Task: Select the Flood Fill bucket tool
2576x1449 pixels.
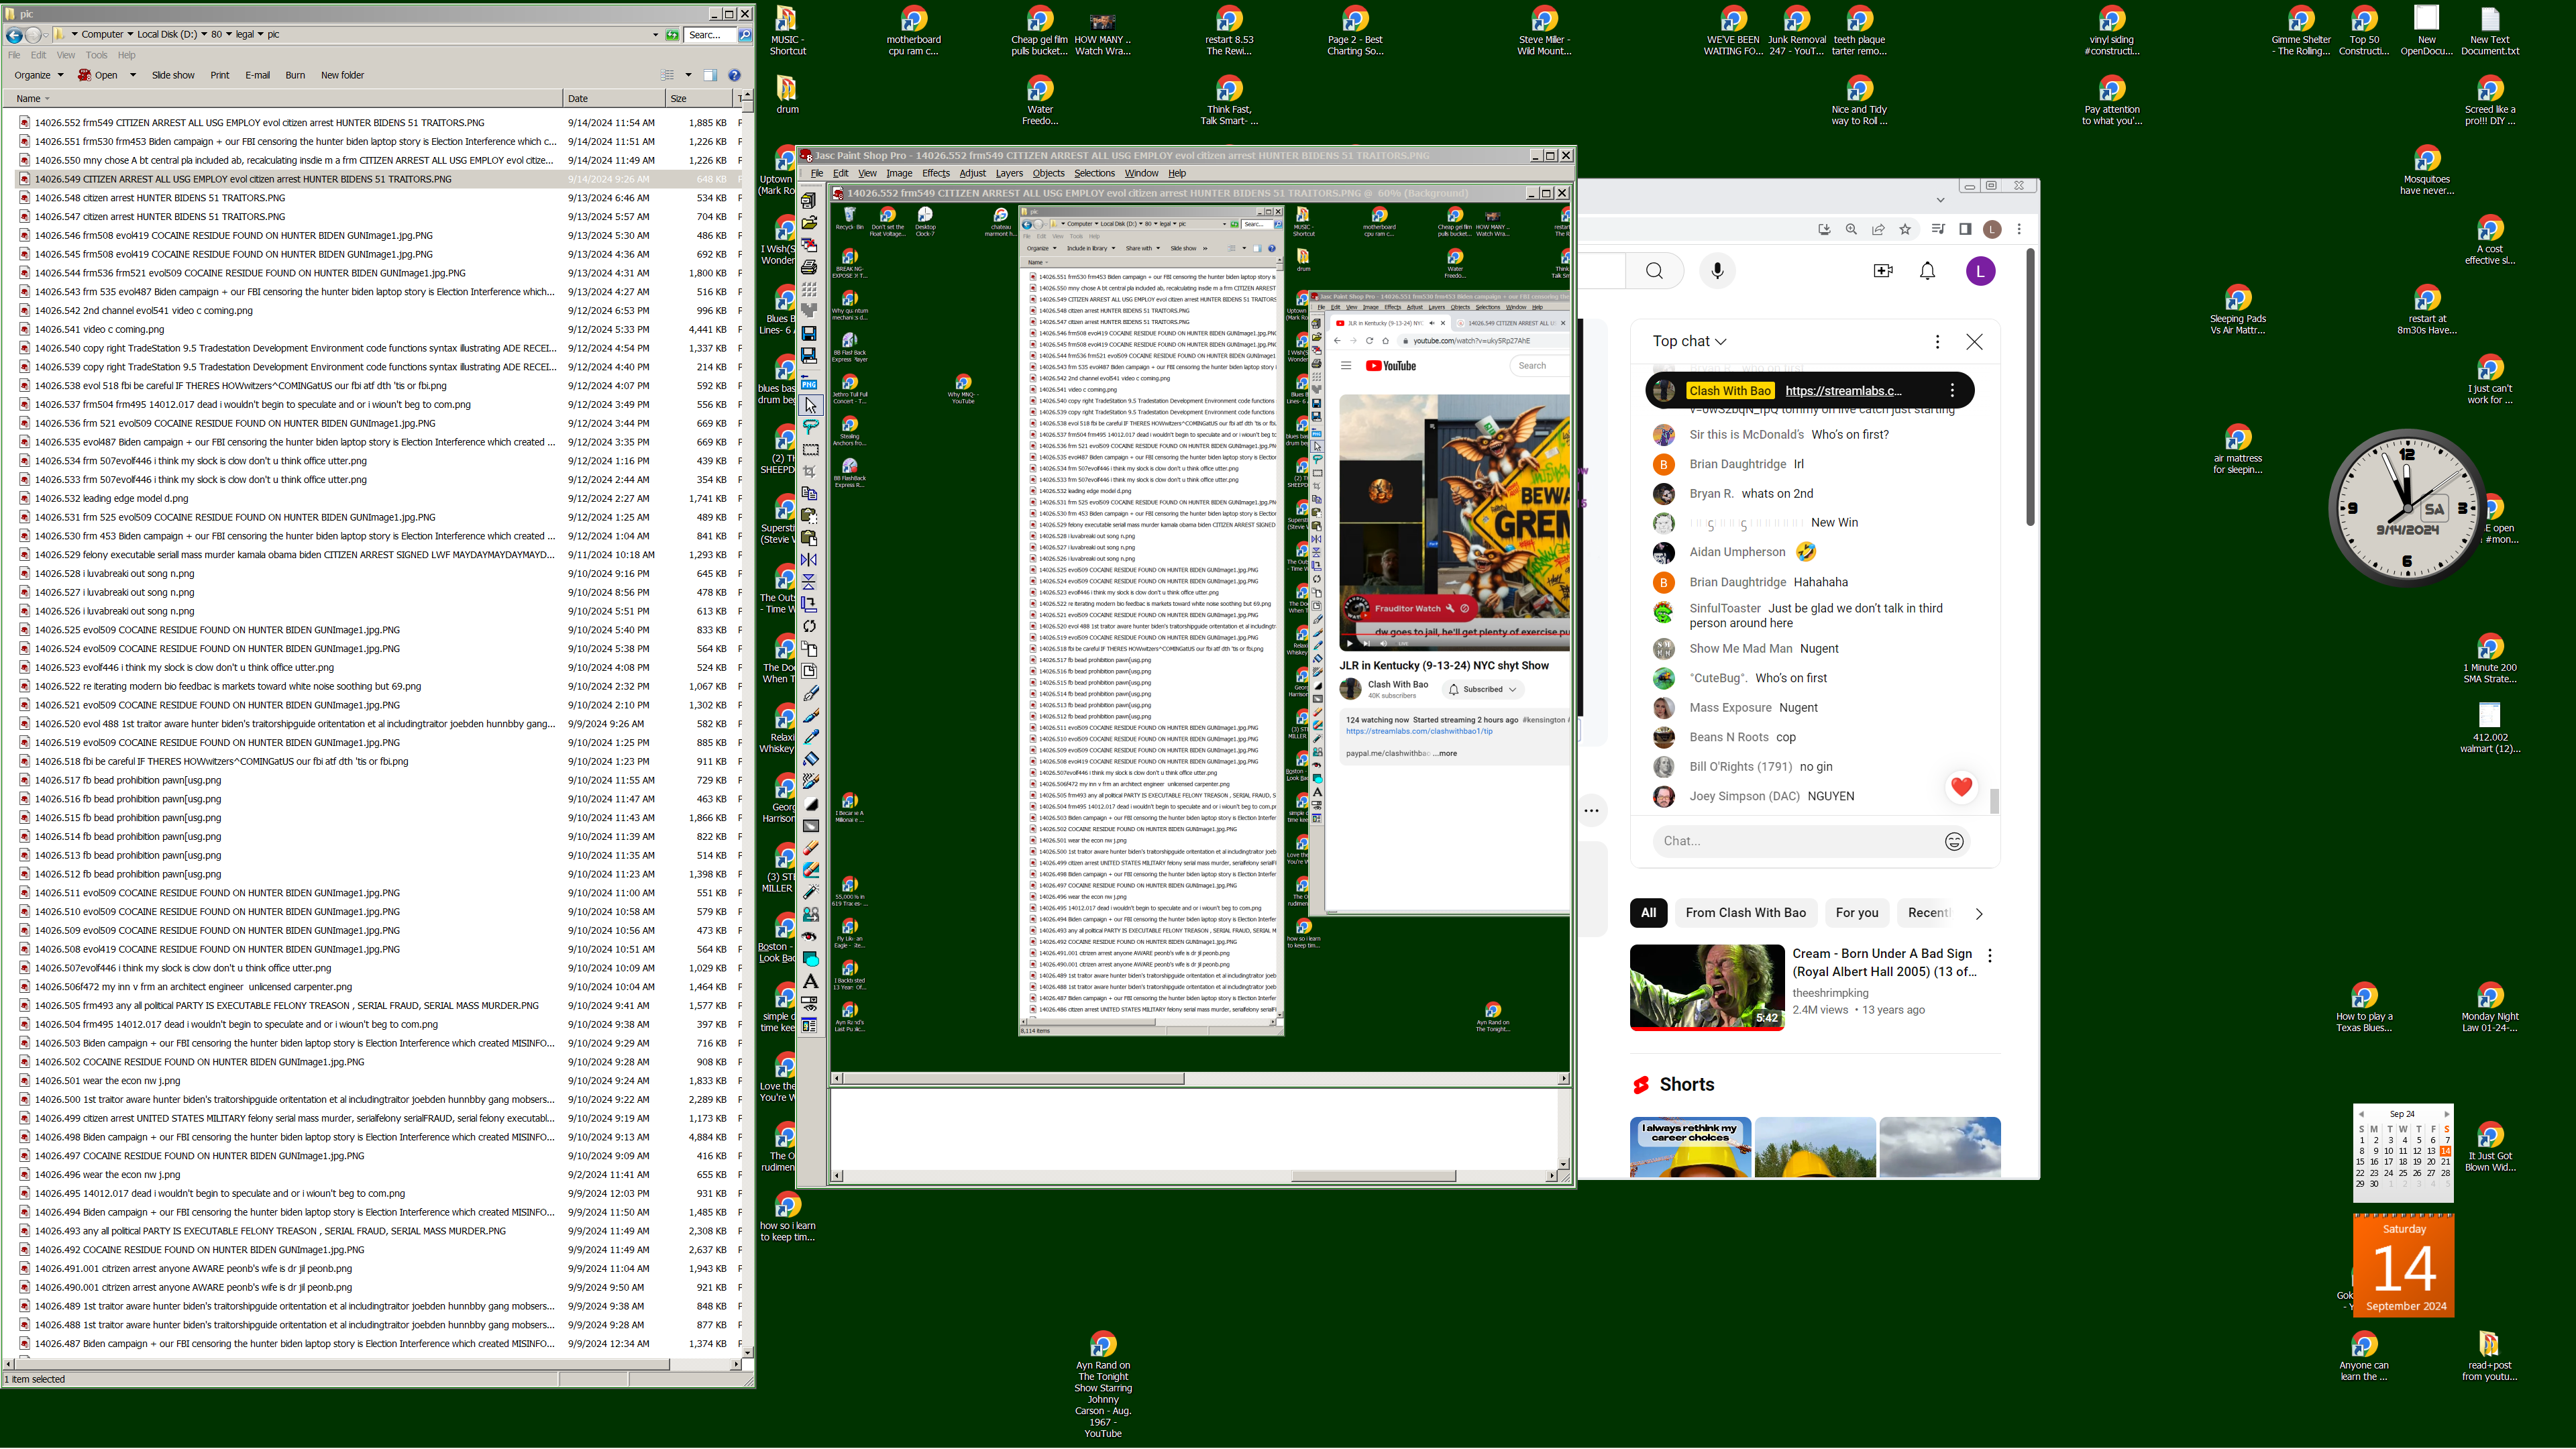Action: click(811, 758)
